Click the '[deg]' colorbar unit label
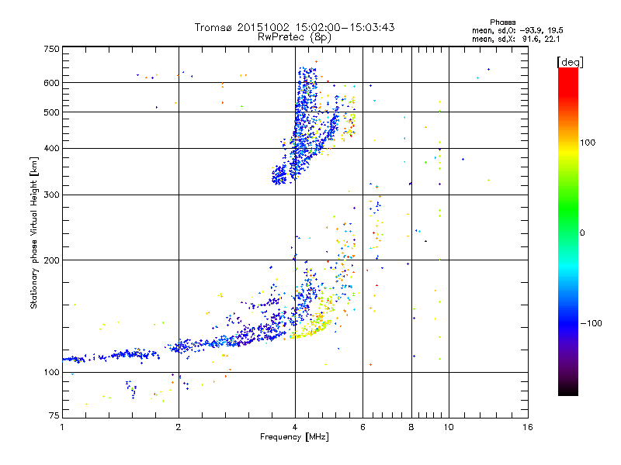Viewport: 621px width, 465px height. (570, 62)
